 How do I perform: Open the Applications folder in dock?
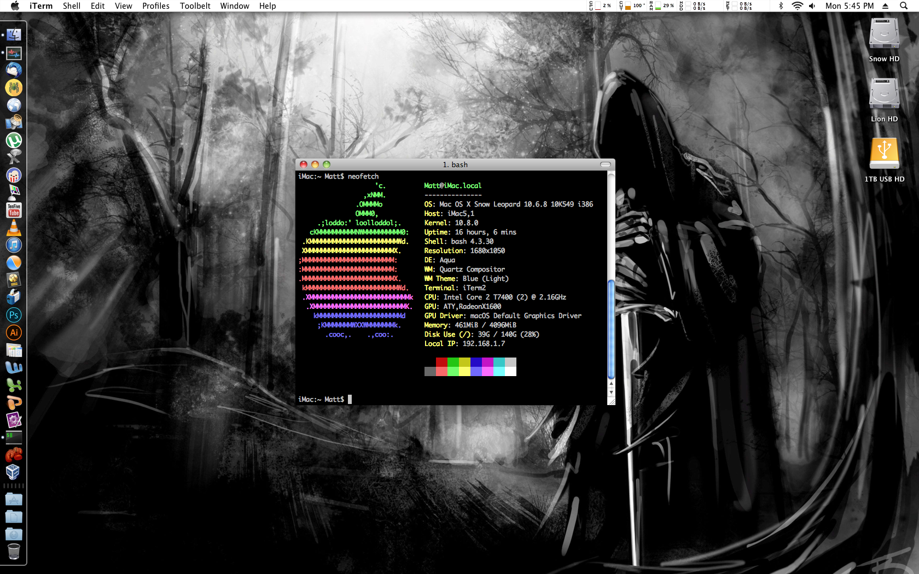click(14, 499)
